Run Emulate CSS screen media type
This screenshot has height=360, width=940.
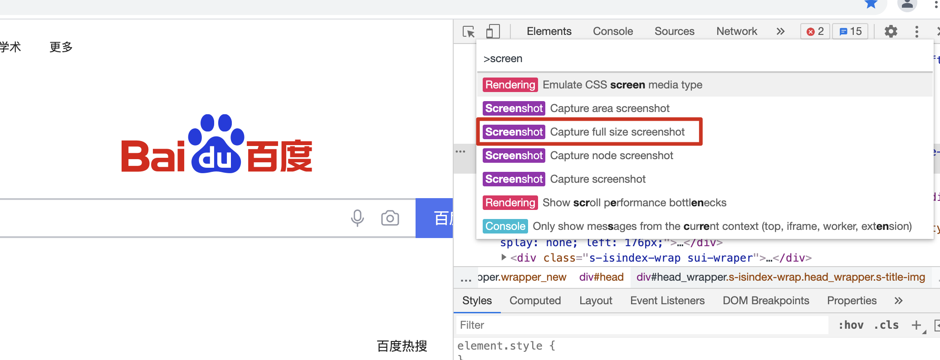pos(705,85)
